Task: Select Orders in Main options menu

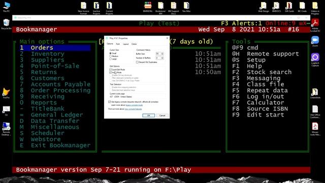Action: (55, 48)
